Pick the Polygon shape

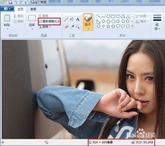[x=123, y=17]
